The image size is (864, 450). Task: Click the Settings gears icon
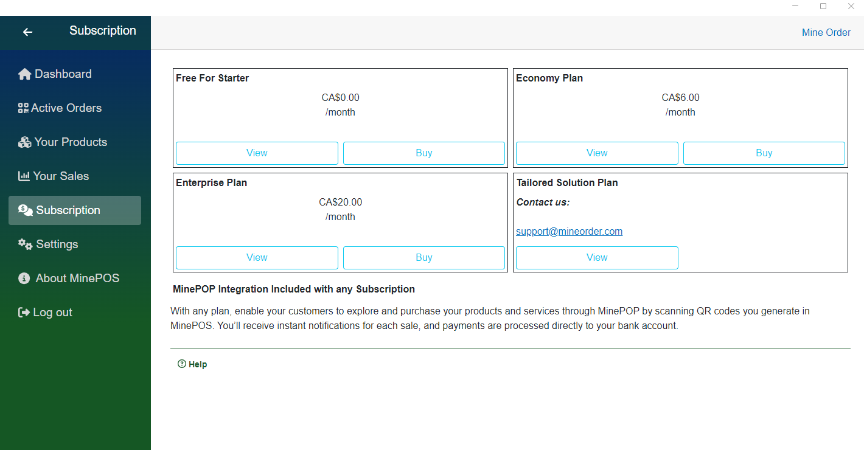click(x=25, y=244)
